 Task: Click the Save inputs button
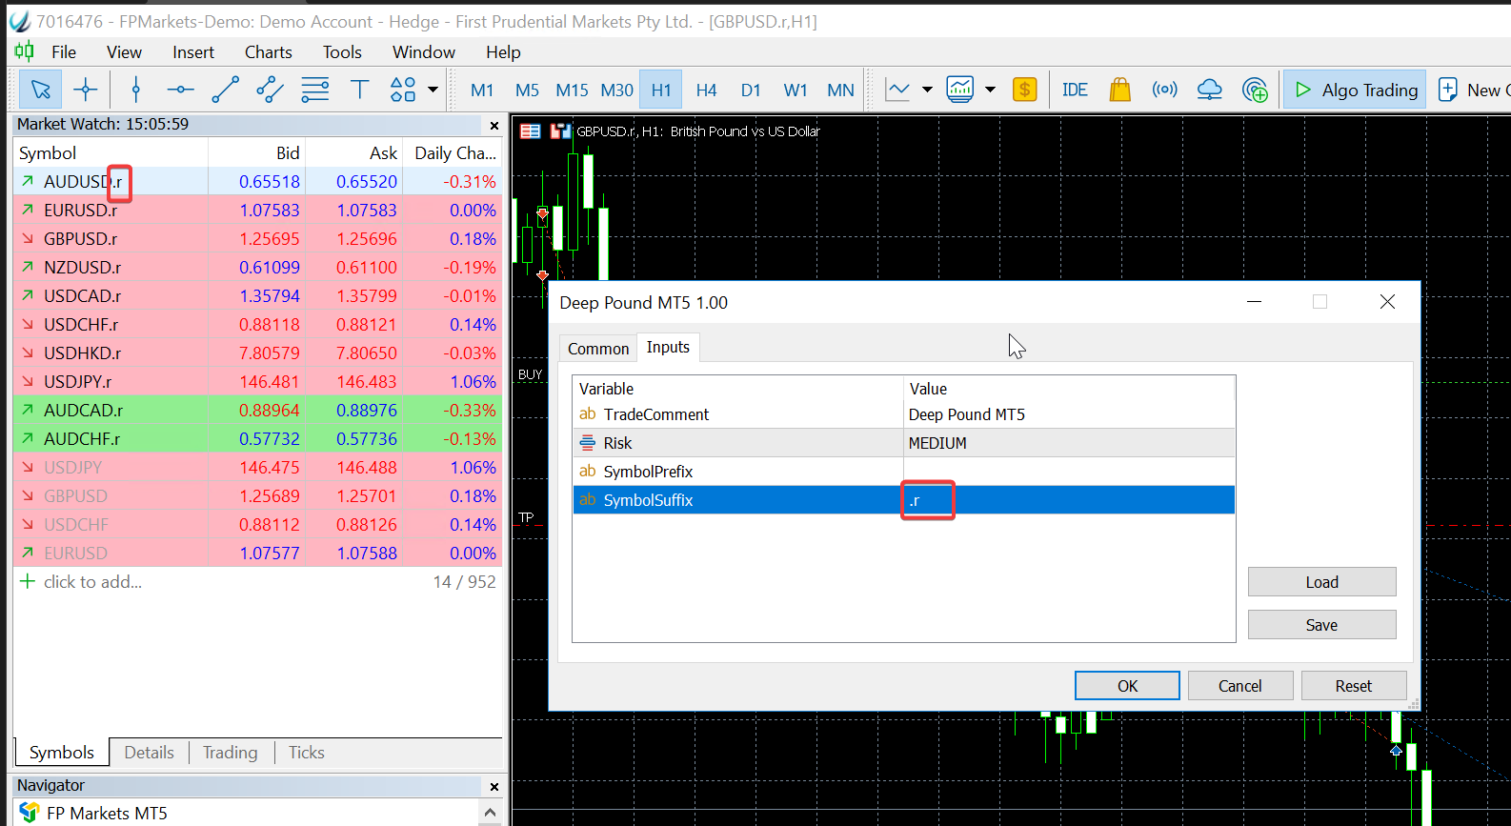[x=1321, y=625]
